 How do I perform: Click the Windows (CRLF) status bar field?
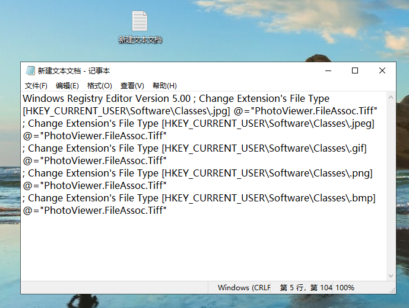(x=243, y=288)
